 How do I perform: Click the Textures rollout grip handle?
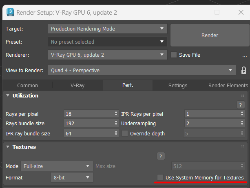[242, 147]
